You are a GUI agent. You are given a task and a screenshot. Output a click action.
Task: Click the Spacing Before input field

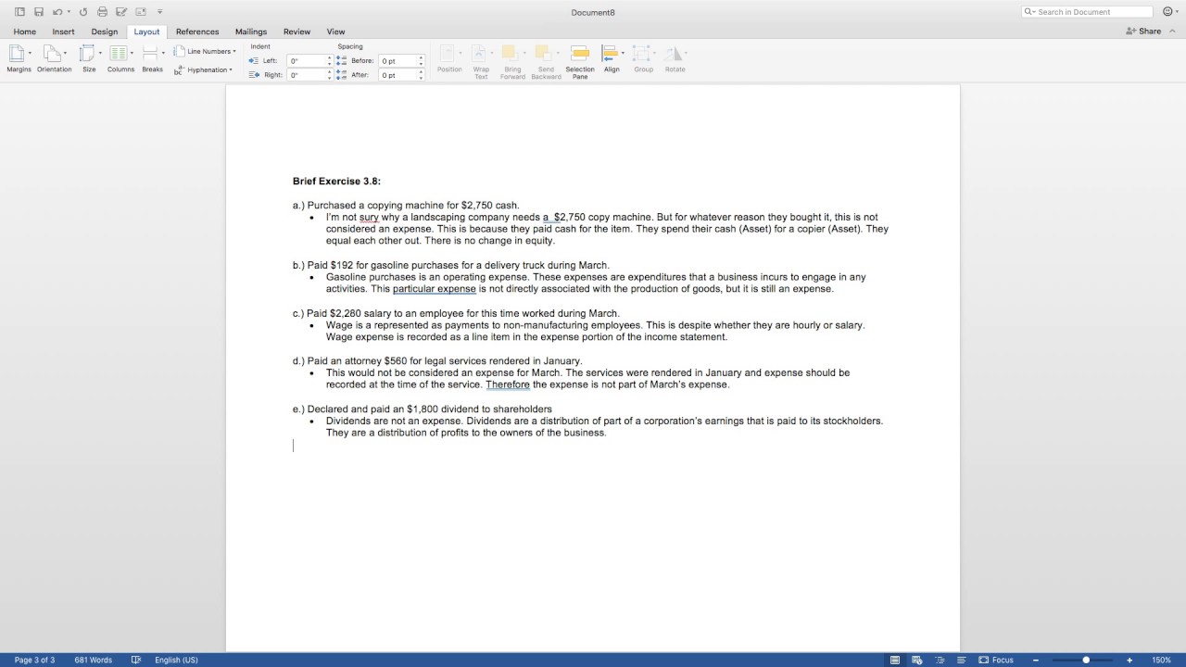click(x=397, y=61)
